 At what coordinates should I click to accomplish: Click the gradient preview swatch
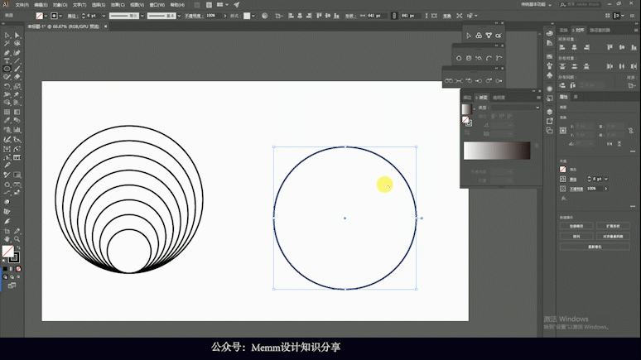[466, 109]
